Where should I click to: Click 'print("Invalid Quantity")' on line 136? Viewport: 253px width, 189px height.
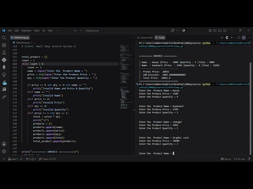[51, 109]
